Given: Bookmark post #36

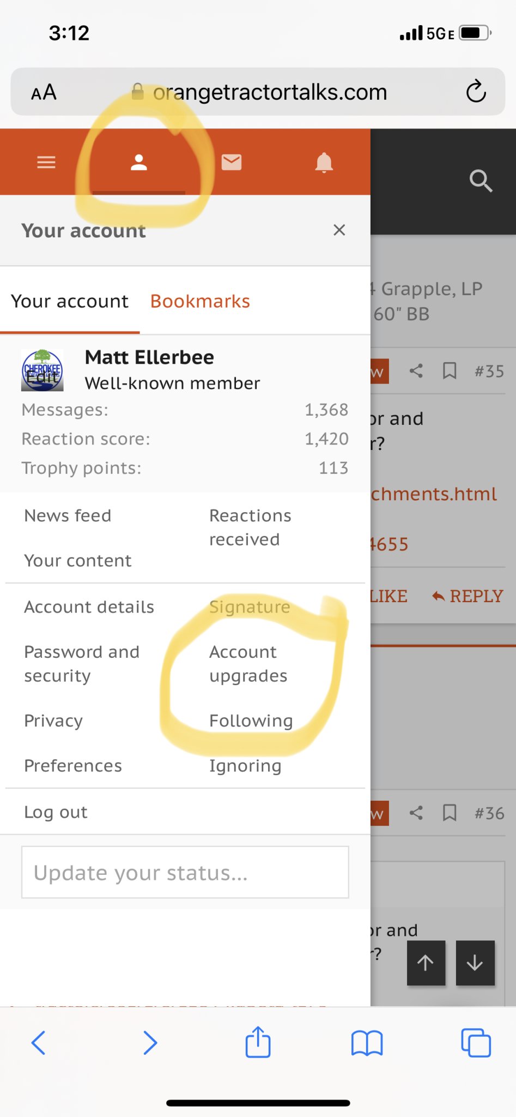Looking at the screenshot, I should (450, 813).
